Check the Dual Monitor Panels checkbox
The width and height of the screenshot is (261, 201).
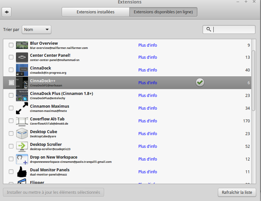coord(11,172)
